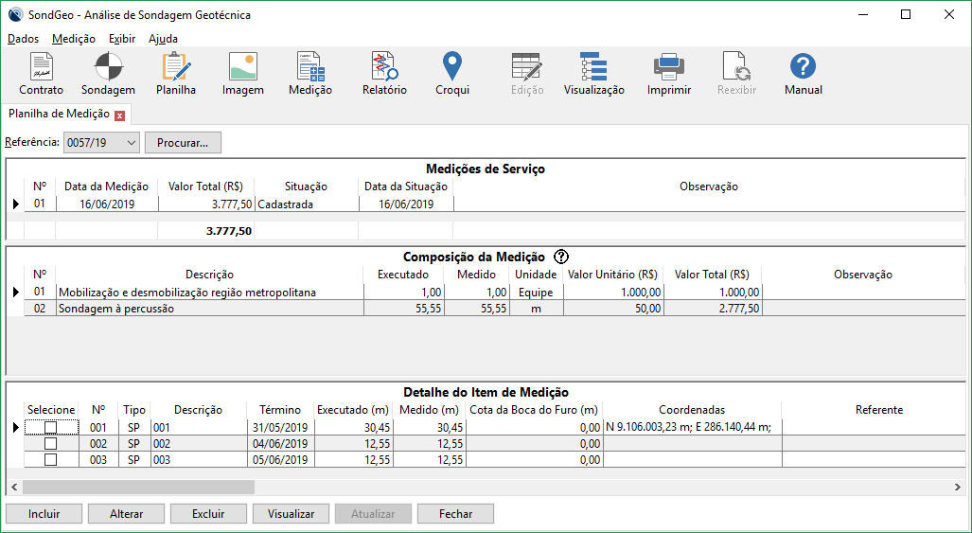Click the Imprimir printer icon
The image size is (972, 533).
[669, 74]
